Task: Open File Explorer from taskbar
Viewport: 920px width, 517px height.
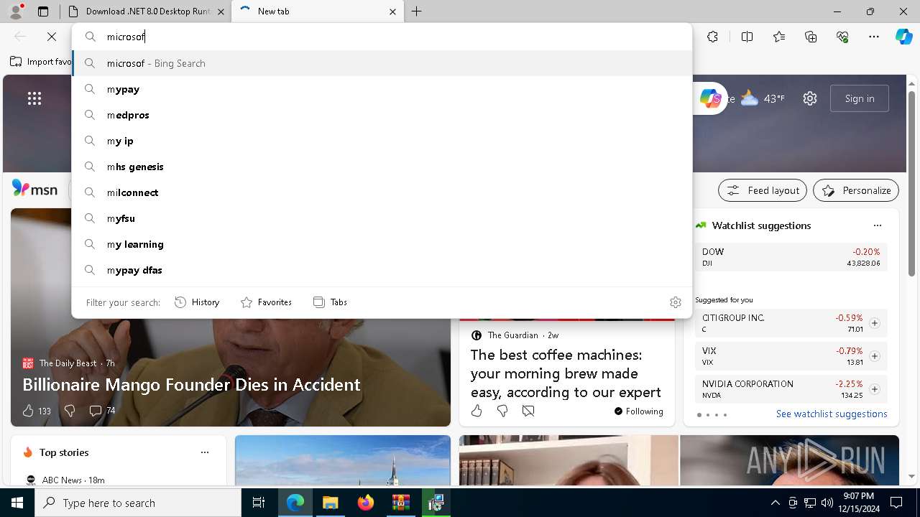Action: 330,503
